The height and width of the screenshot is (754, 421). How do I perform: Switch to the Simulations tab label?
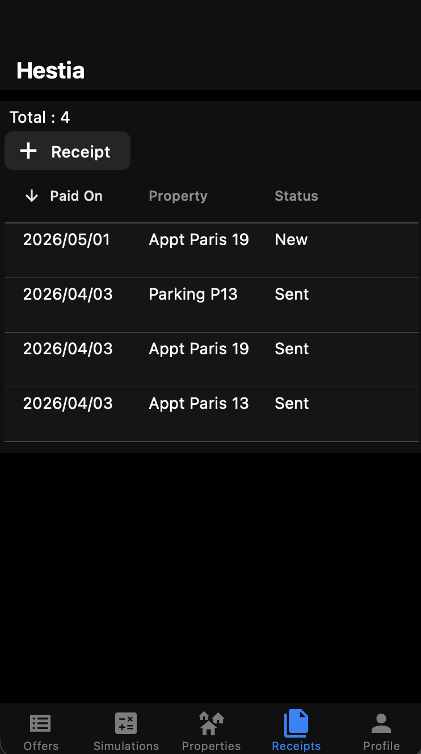tap(126, 746)
